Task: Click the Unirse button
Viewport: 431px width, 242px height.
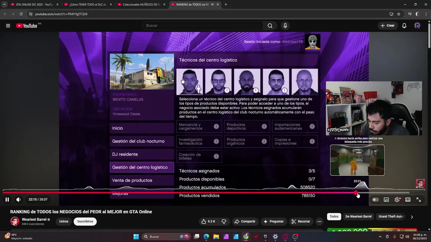Action: pyautogui.click(x=64, y=221)
